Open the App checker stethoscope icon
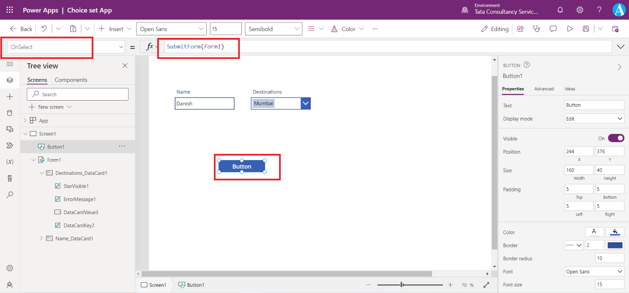629x293 pixels. pyautogui.click(x=537, y=29)
